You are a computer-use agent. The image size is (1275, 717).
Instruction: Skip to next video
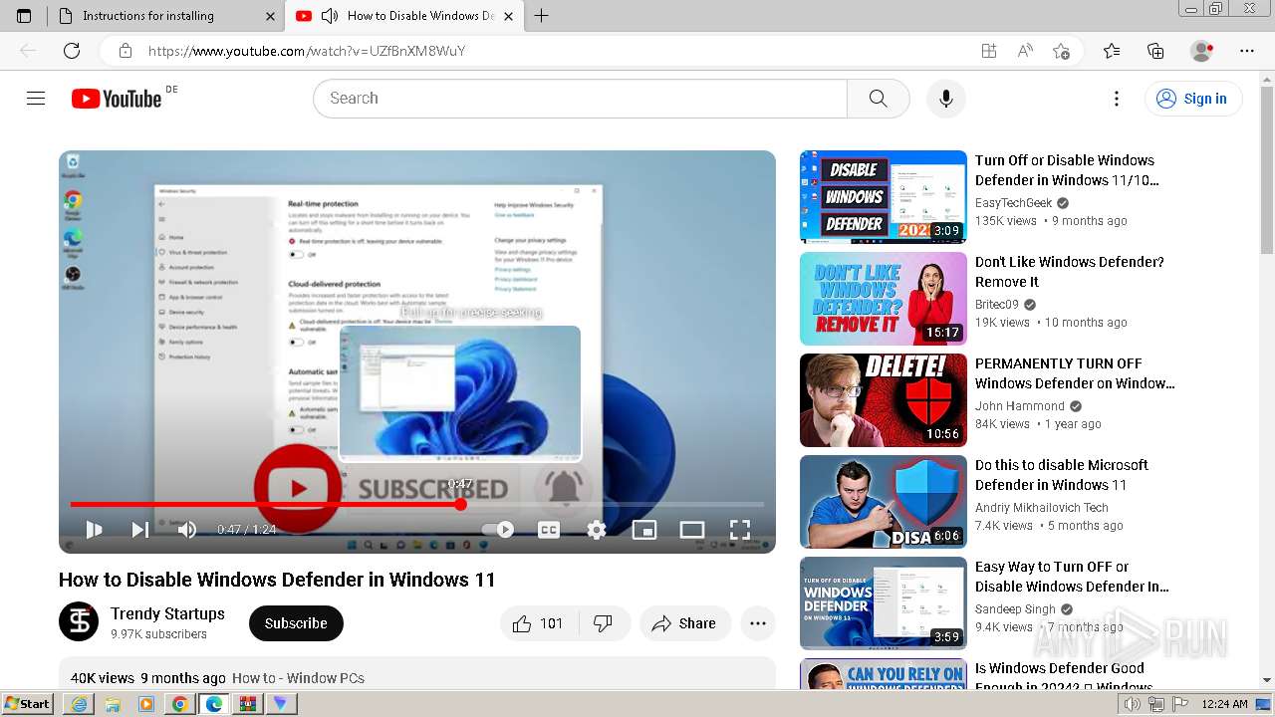point(140,530)
